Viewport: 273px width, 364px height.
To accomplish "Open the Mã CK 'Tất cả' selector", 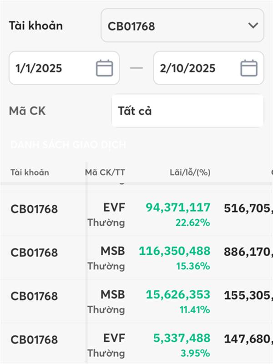I will (x=187, y=111).
